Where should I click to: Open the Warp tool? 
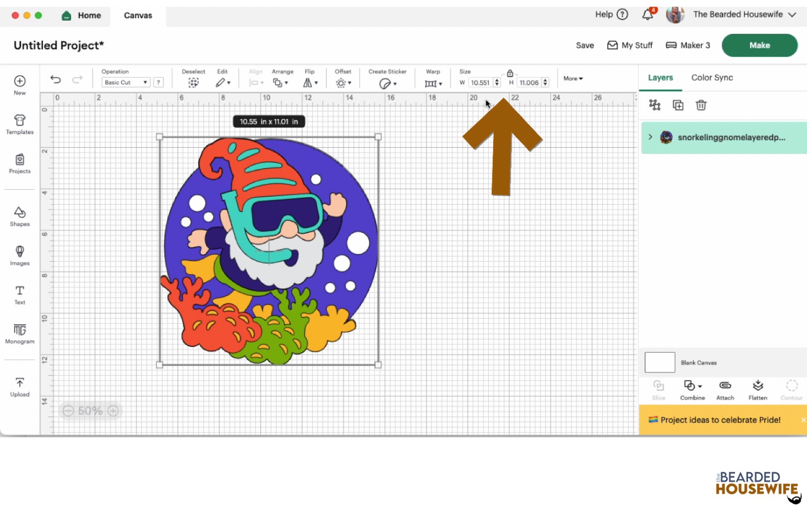click(x=433, y=83)
